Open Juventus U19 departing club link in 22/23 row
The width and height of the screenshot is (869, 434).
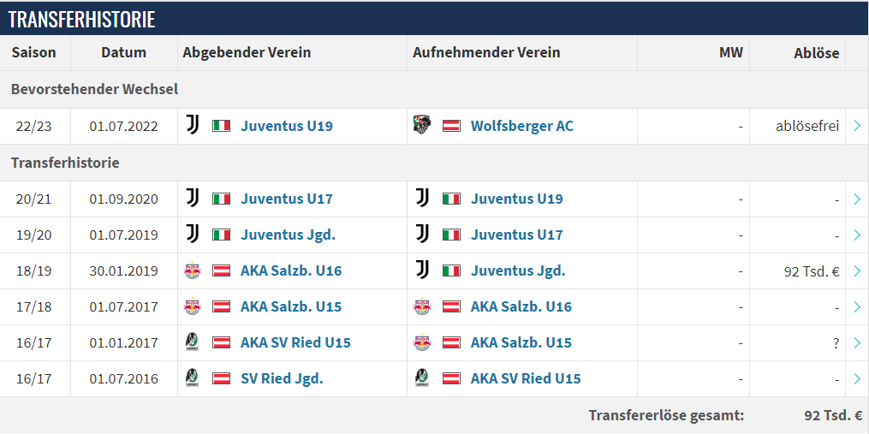pos(287,126)
